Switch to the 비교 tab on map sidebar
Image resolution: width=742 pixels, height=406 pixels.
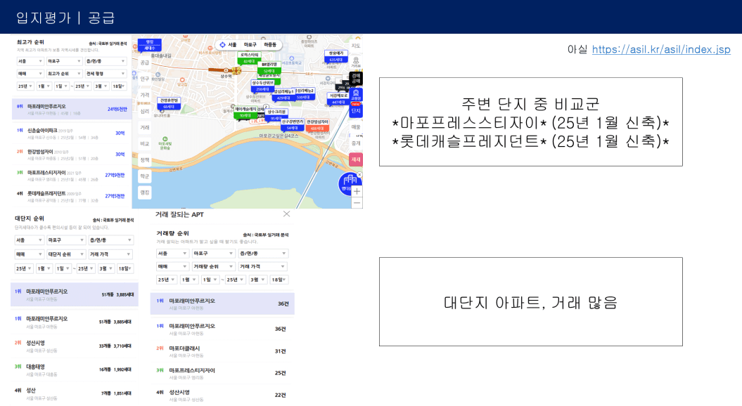click(145, 144)
